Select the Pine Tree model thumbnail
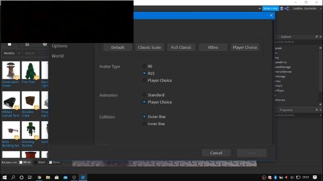This screenshot has width=323, height=181. click(30, 70)
